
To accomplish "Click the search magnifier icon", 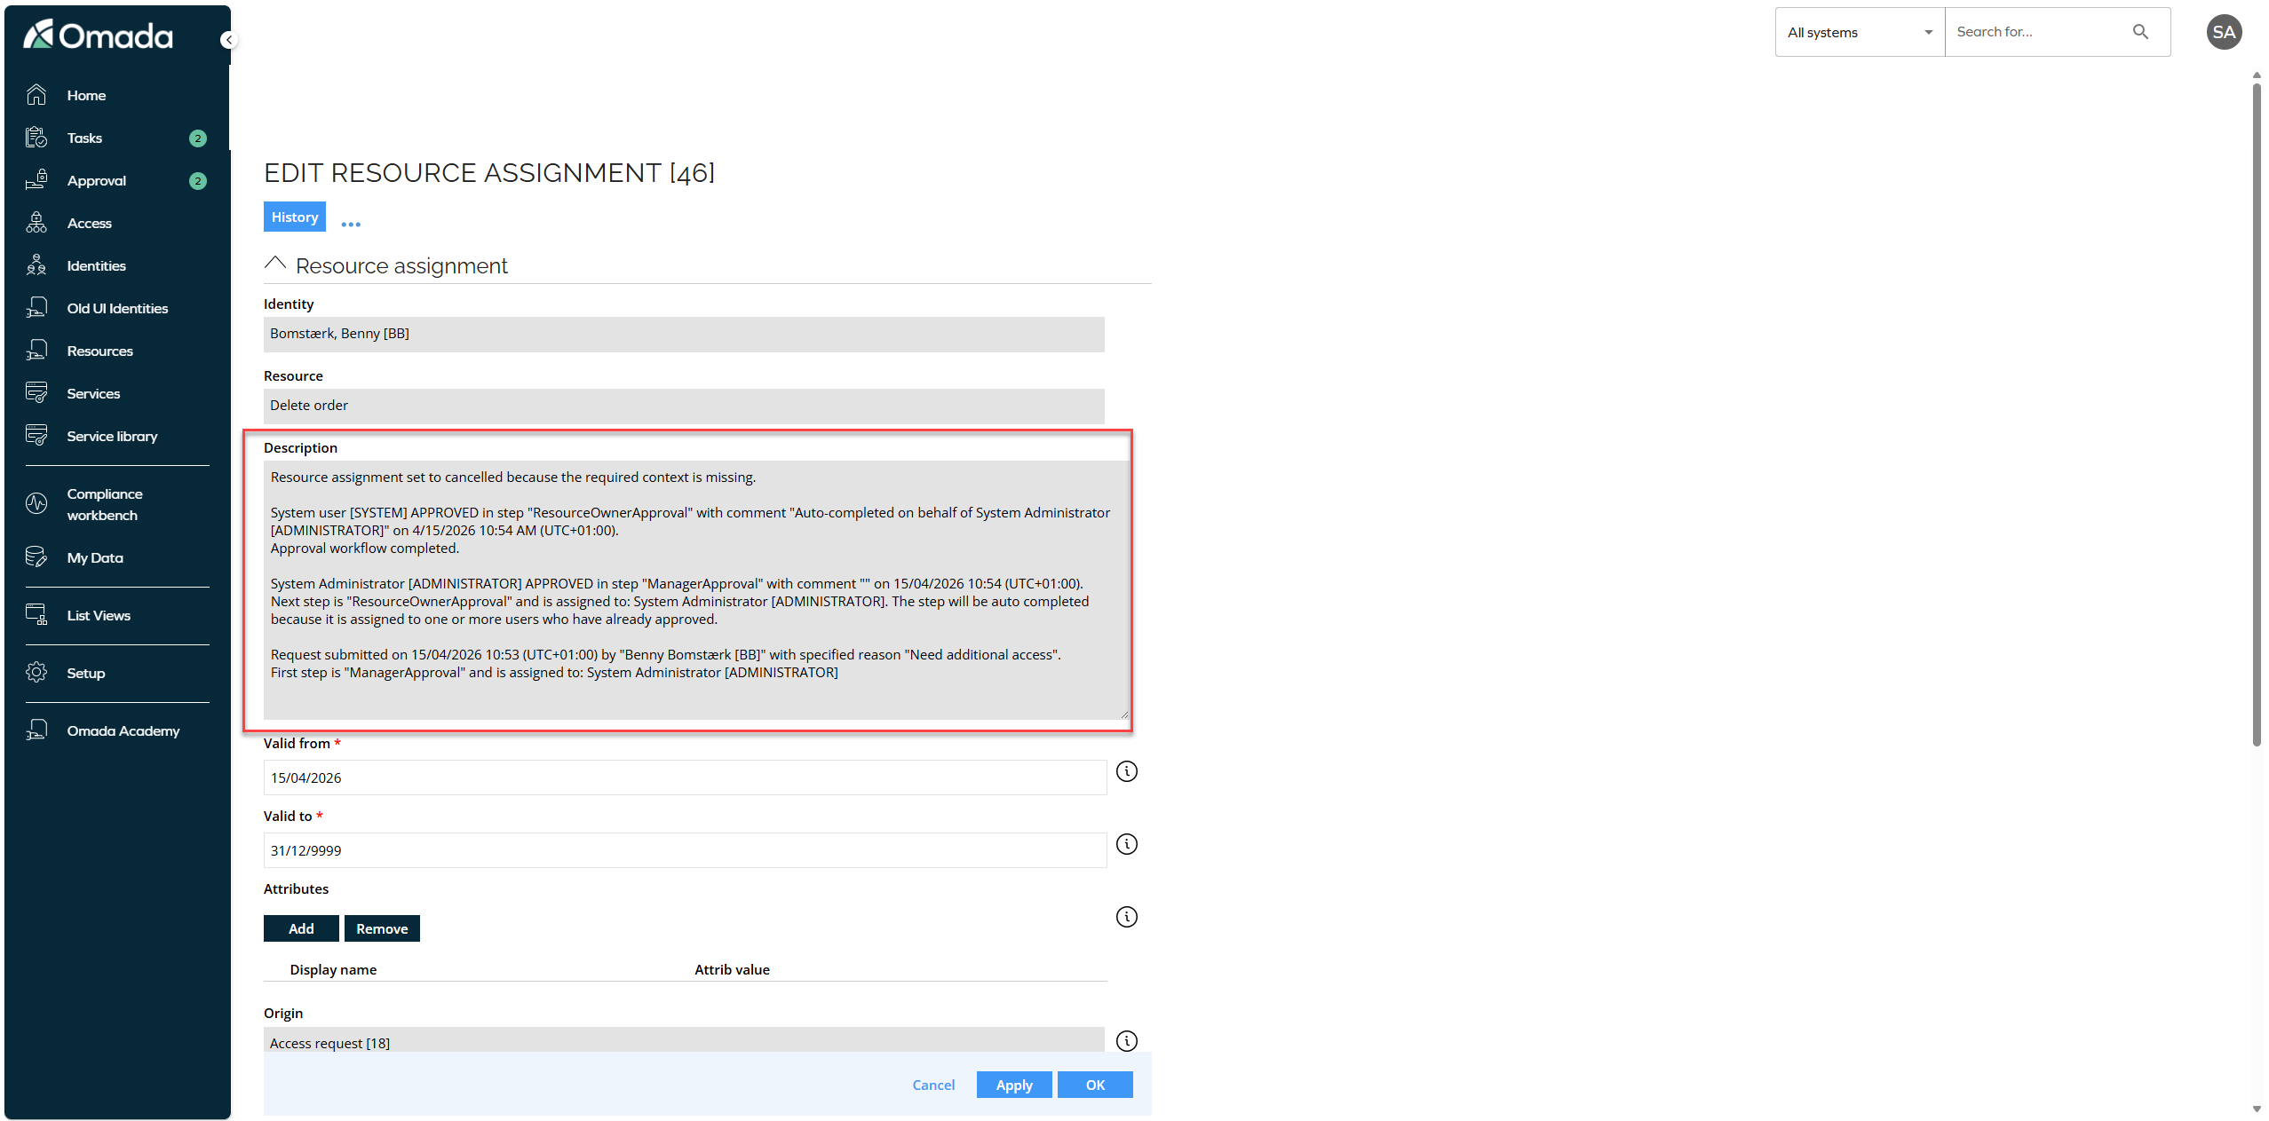I will point(2141,32).
